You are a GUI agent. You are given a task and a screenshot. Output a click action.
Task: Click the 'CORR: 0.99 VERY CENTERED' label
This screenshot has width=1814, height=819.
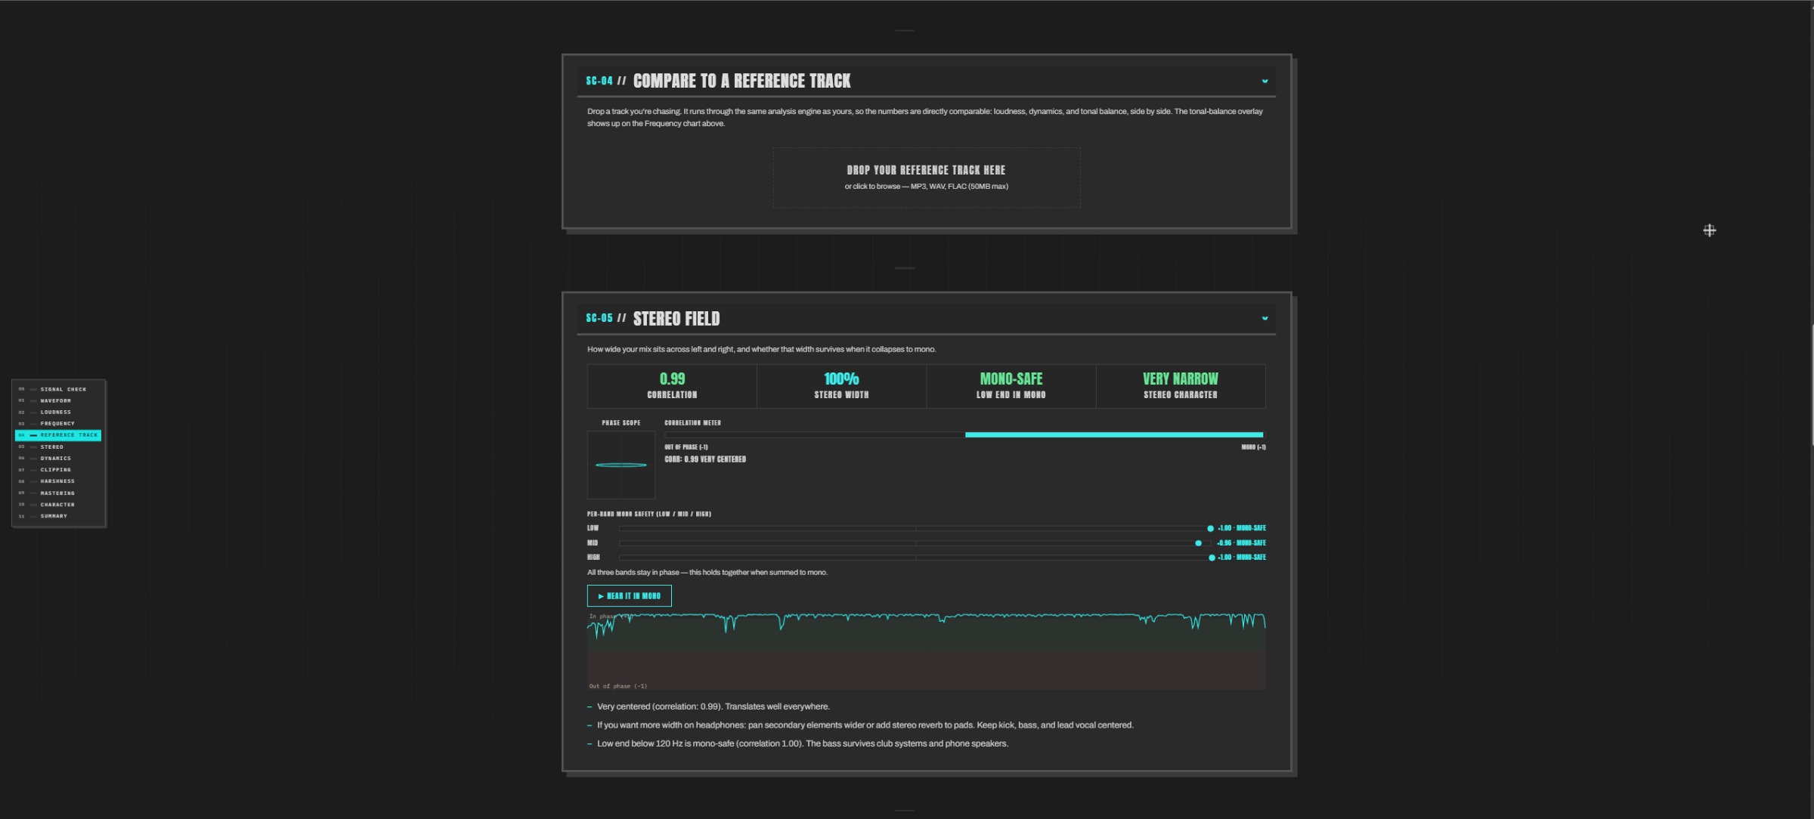(705, 459)
